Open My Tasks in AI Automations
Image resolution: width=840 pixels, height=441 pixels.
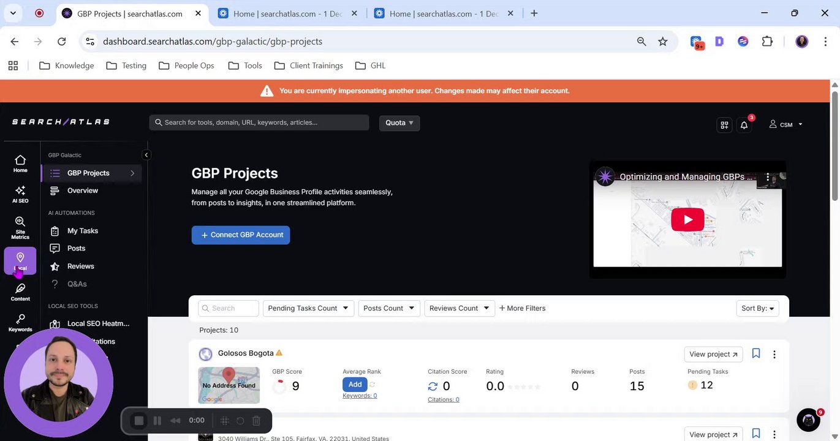[82, 231]
